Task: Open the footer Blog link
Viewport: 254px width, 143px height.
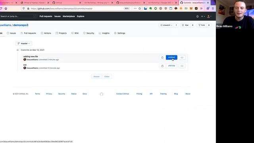Action: pos(176,94)
